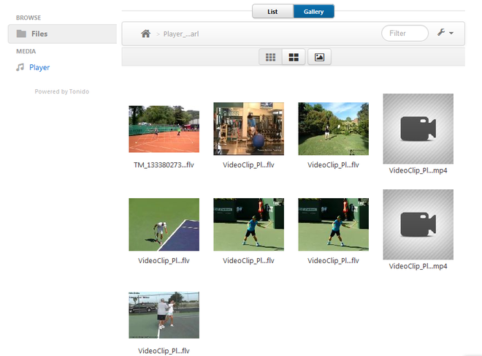Expand the dropdown arrow beside the wrench
The width and height of the screenshot is (482, 356).
click(x=451, y=34)
